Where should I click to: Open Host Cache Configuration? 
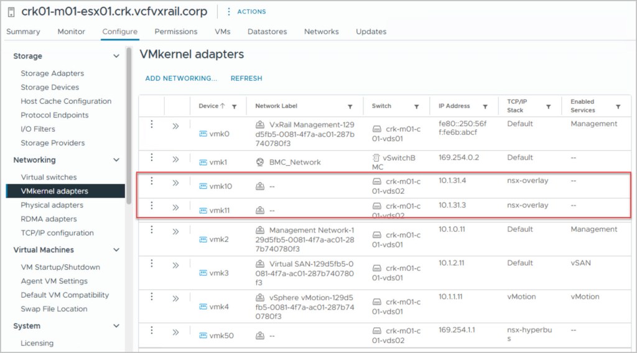pyautogui.click(x=66, y=101)
